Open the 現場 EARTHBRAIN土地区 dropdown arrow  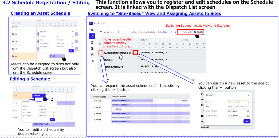pyautogui.click(x=249, y=107)
